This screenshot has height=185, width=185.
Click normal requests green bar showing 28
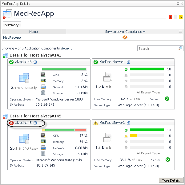(x=147, y=69)
